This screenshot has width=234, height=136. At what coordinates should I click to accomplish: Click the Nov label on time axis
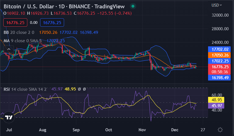142,130
